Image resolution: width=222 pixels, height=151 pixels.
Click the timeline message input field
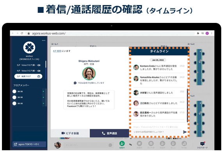click(156, 132)
